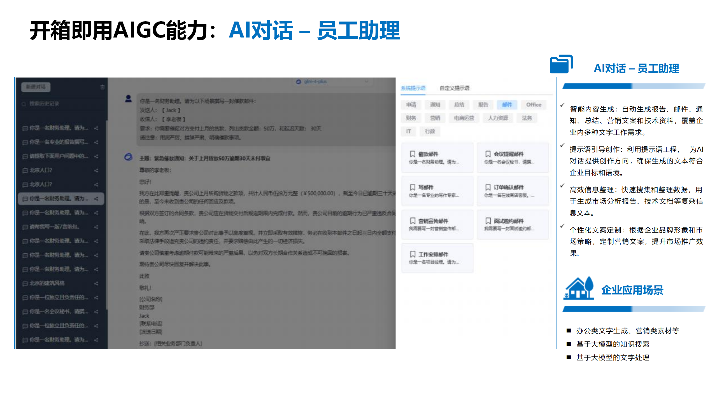Click the 新建对话 button
The width and height of the screenshot is (717, 403).
[x=36, y=87]
